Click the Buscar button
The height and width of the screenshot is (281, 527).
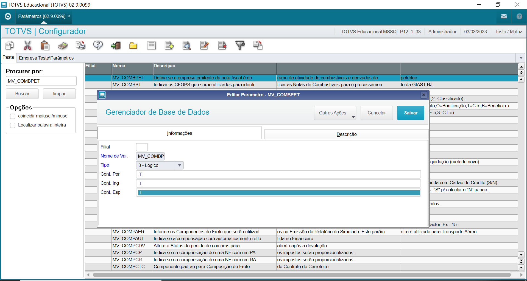coord(22,94)
